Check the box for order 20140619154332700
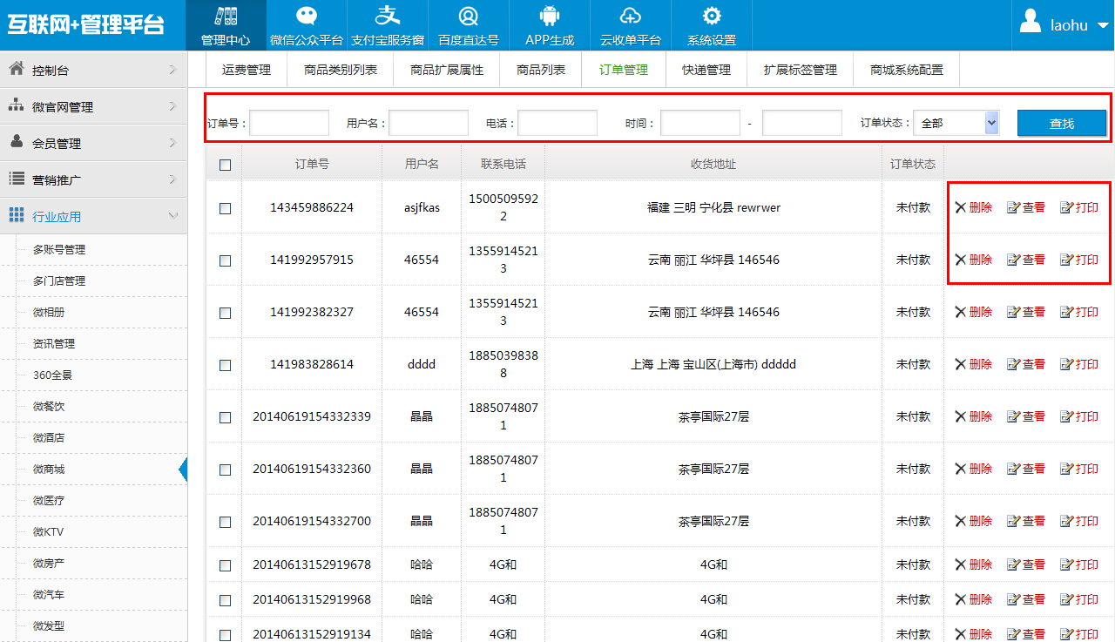1115x642 pixels. coord(226,522)
